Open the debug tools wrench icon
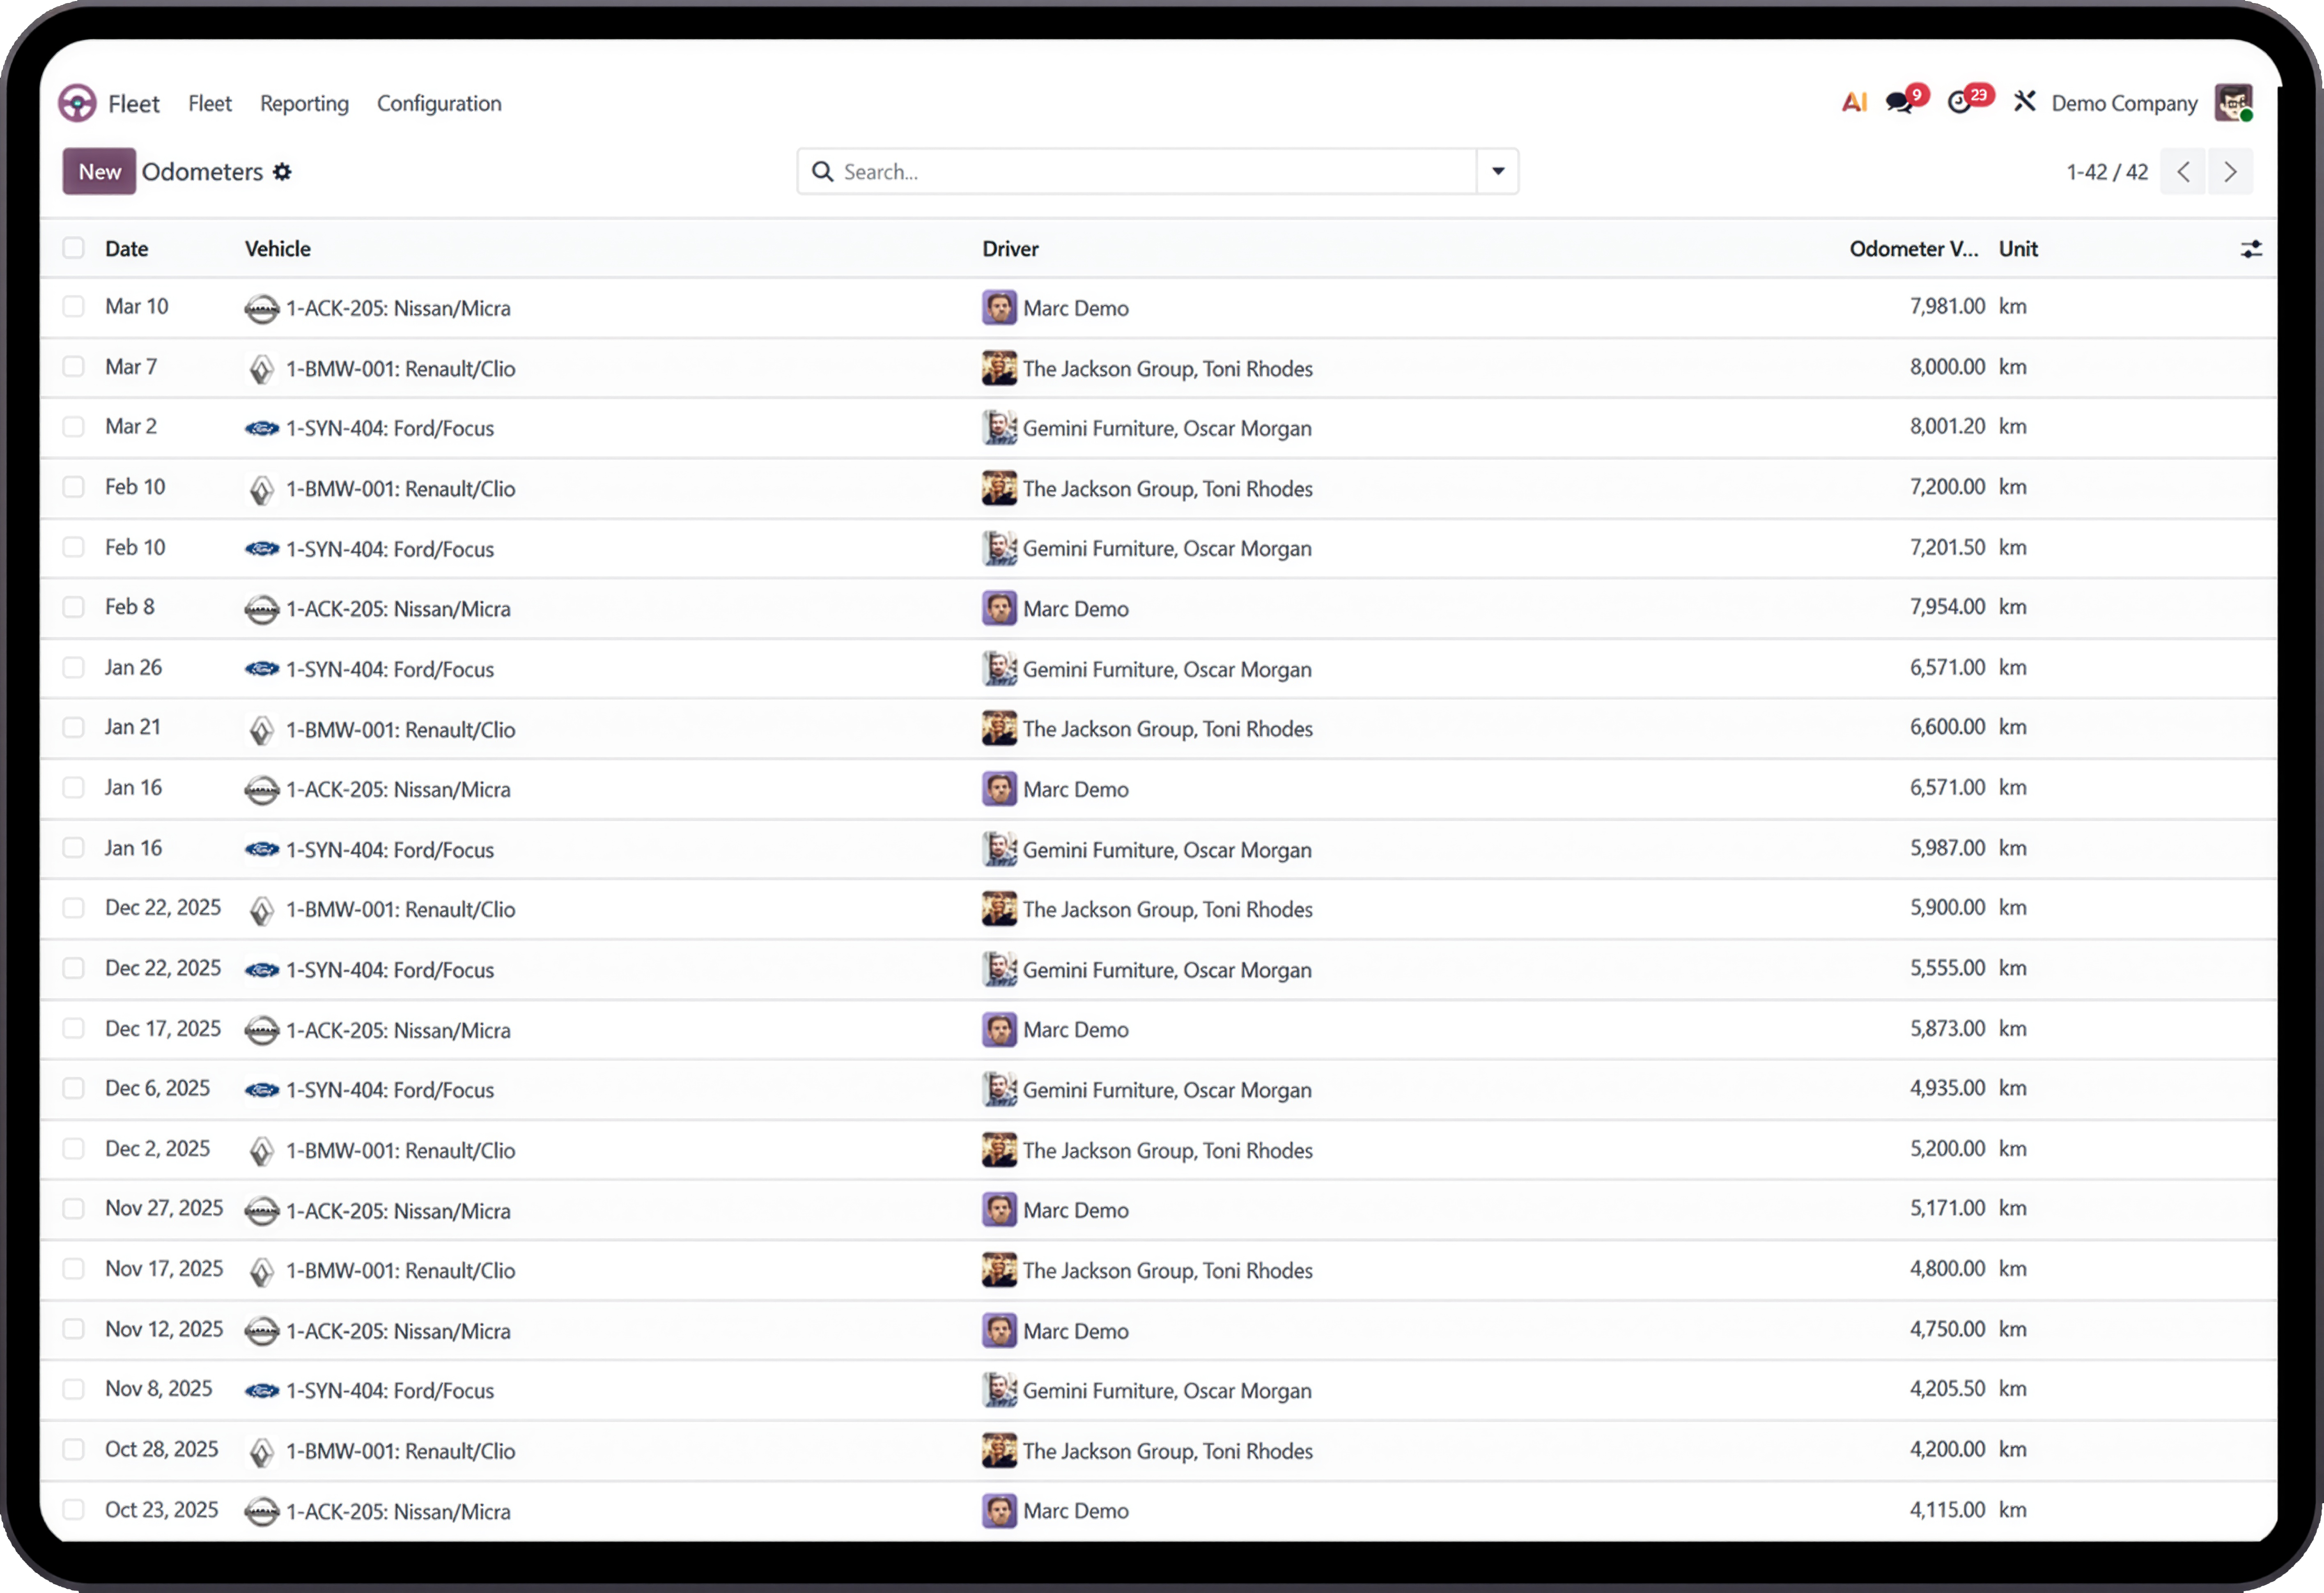The width and height of the screenshot is (2324, 1593). coord(2024,102)
